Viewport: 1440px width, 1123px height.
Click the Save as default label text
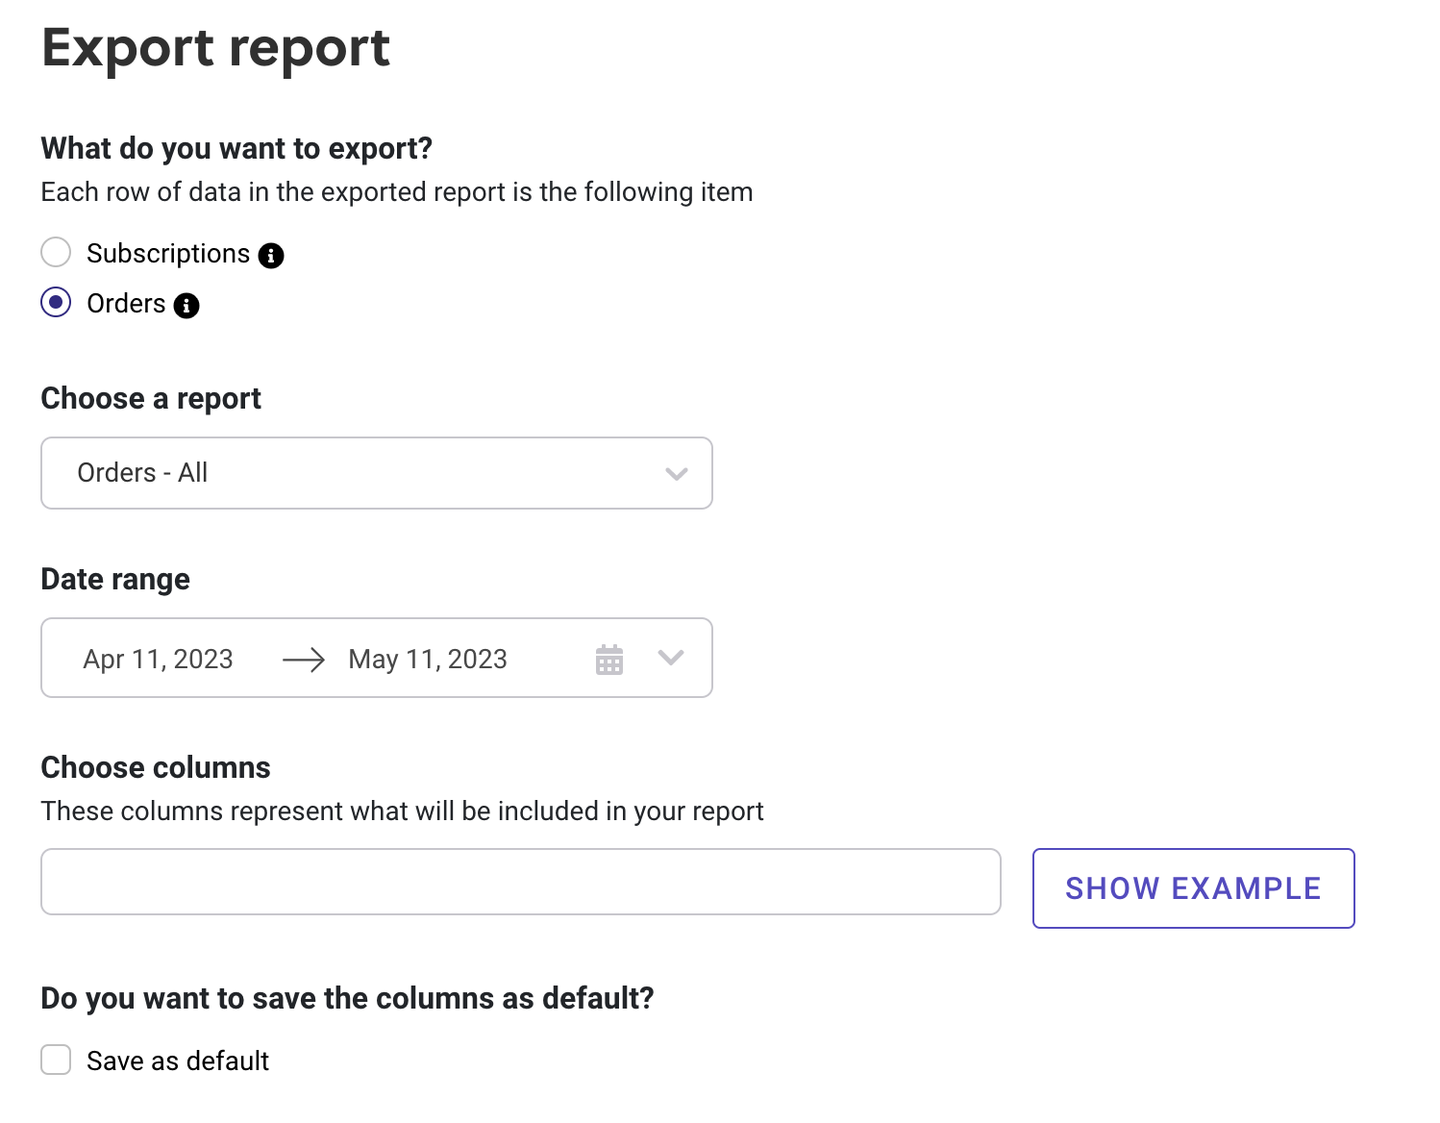(178, 1061)
